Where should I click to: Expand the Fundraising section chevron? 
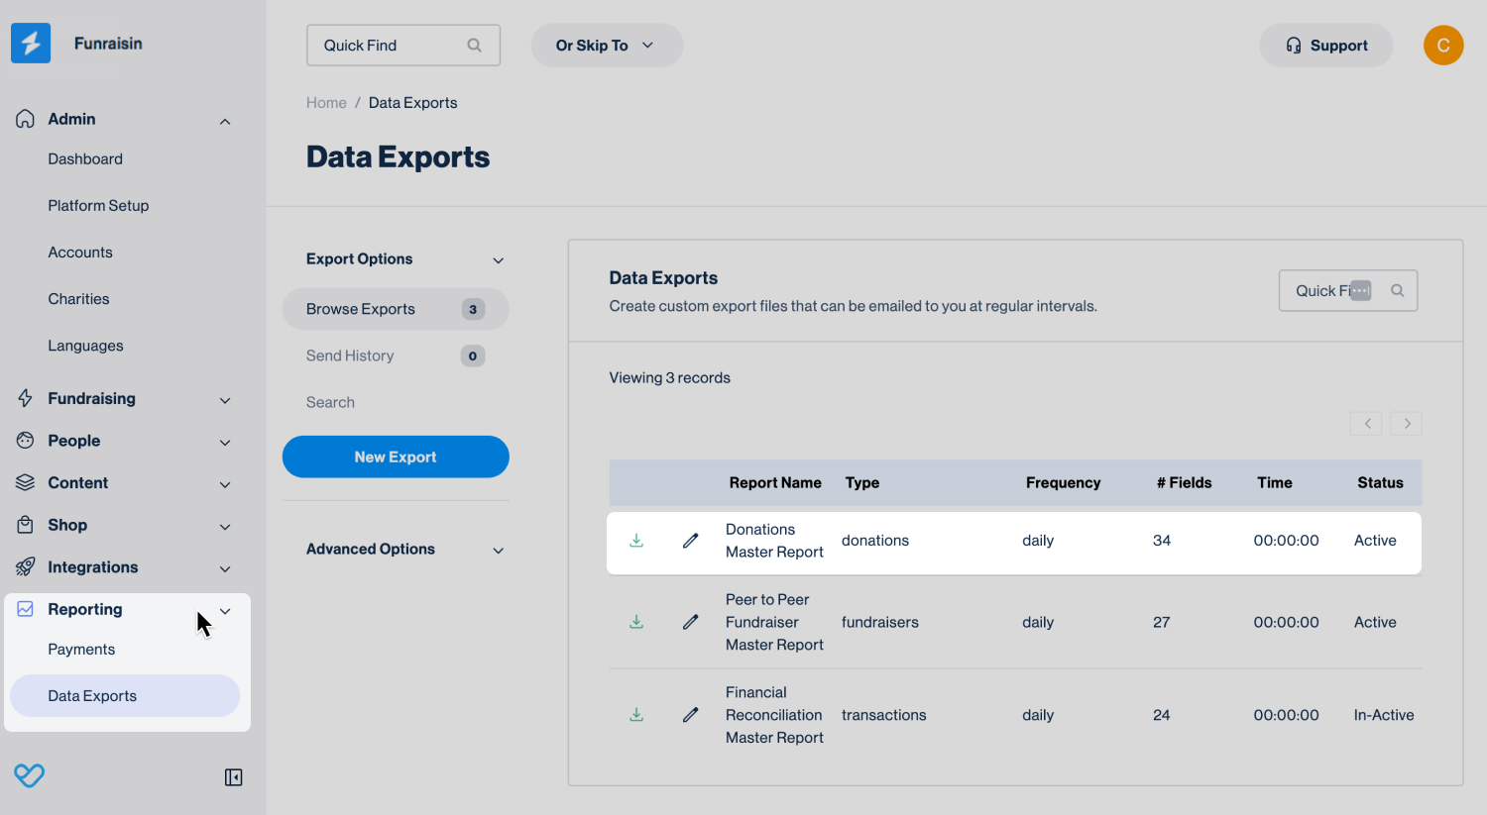(x=225, y=400)
